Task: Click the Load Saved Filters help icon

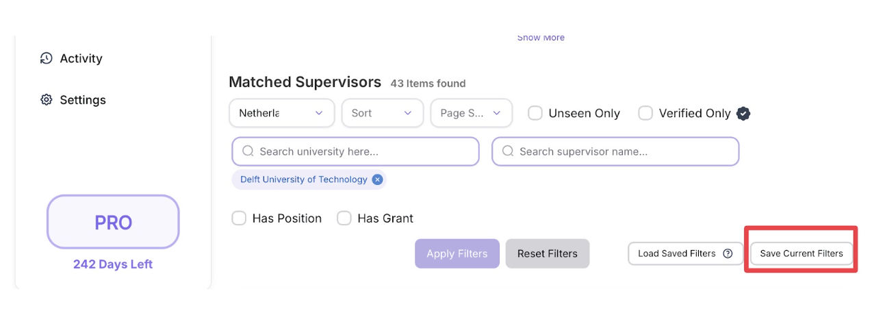Action: (728, 253)
